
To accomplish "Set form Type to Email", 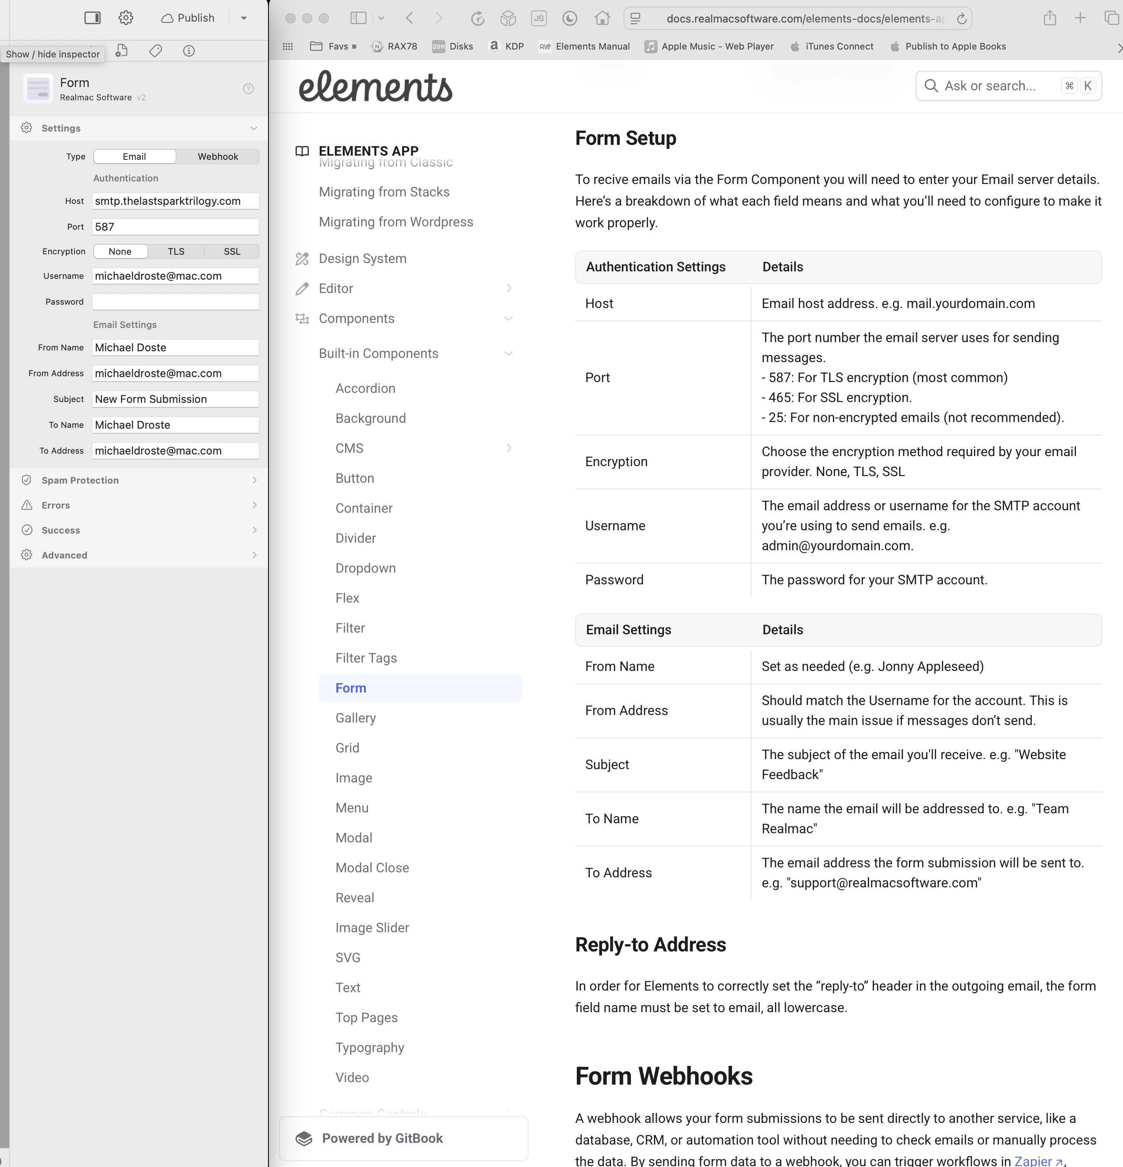I will tap(134, 156).
